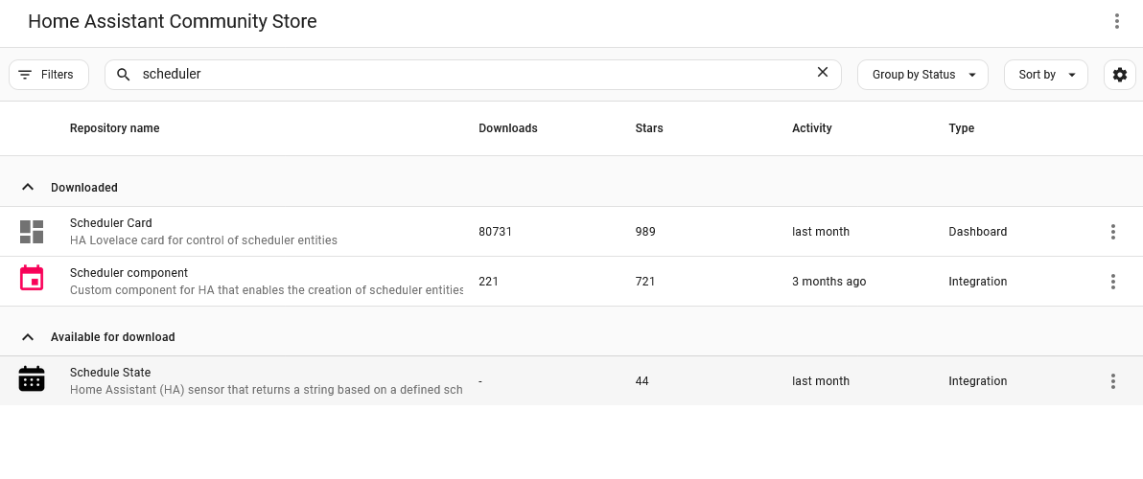The image size is (1143, 479).
Task: Open the Schedule State row options menu
Action: click(x=1113, y=381)
